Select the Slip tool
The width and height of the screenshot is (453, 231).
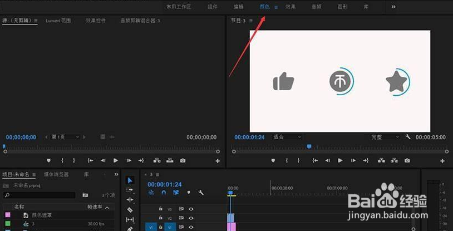[x=130, y=220]
